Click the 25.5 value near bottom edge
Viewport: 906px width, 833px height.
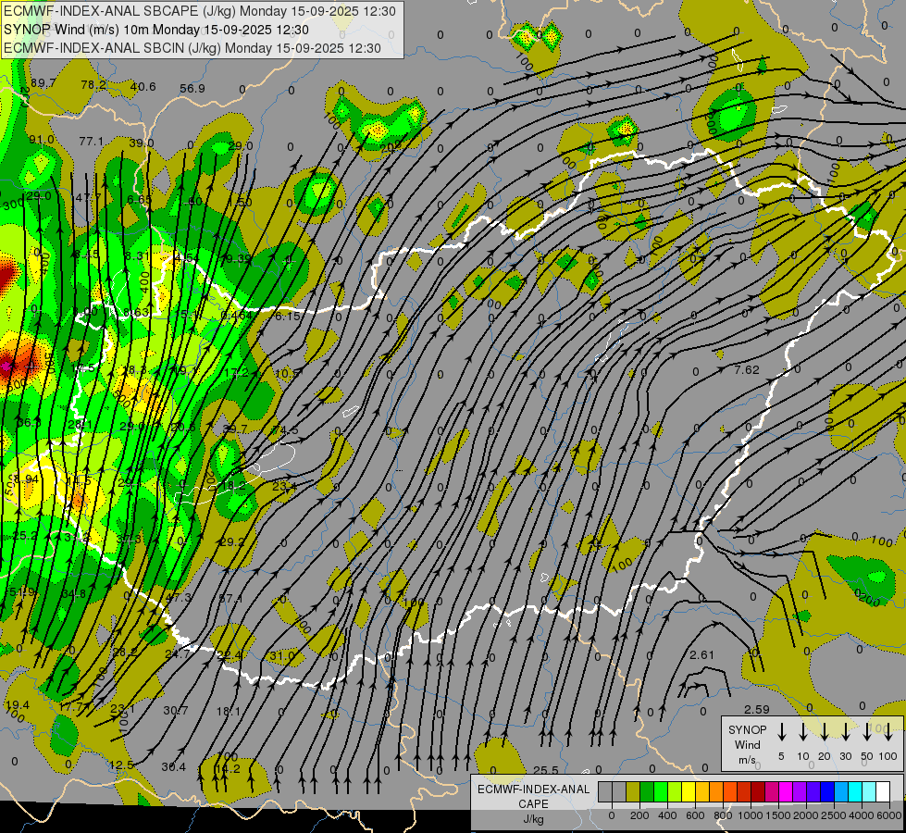[546, 770]
